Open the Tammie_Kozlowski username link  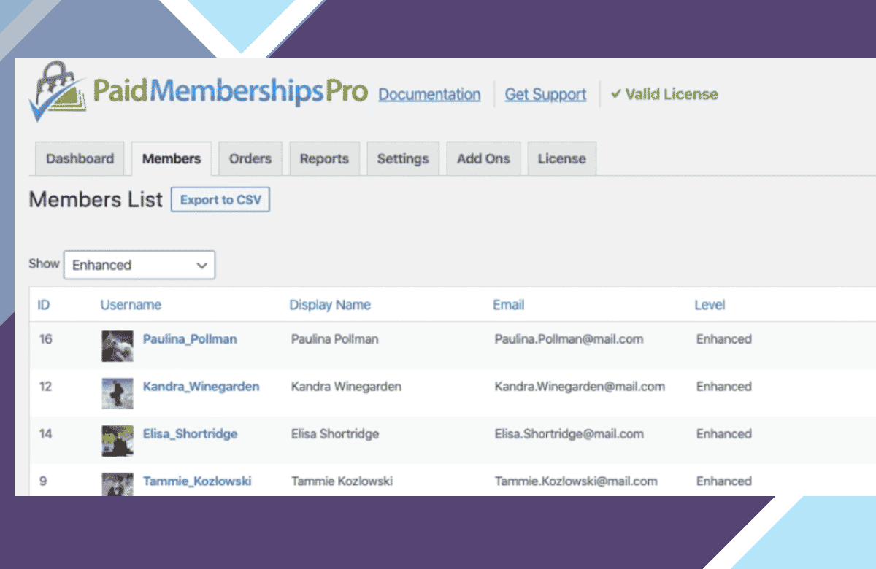coord(197,481)
